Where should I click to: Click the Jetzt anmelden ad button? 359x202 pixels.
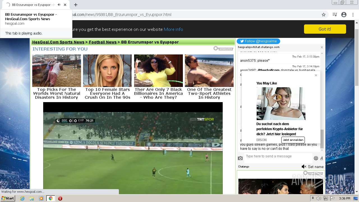(293, 140)
